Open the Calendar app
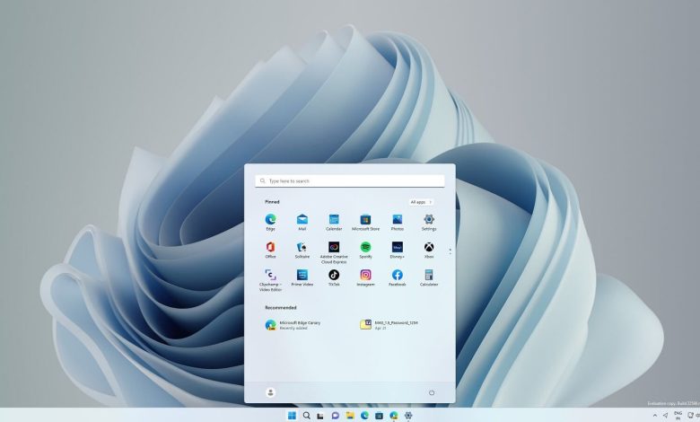This screenshot has width=700, height=422. (x=334, y=222)
